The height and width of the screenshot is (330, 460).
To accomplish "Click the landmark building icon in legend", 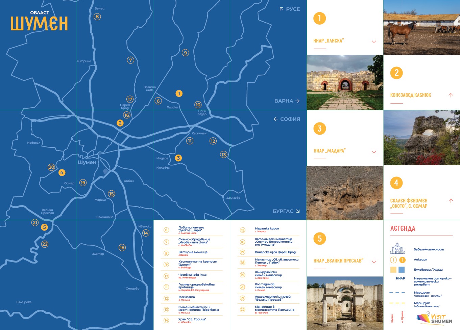I will [x=397, y=249].
